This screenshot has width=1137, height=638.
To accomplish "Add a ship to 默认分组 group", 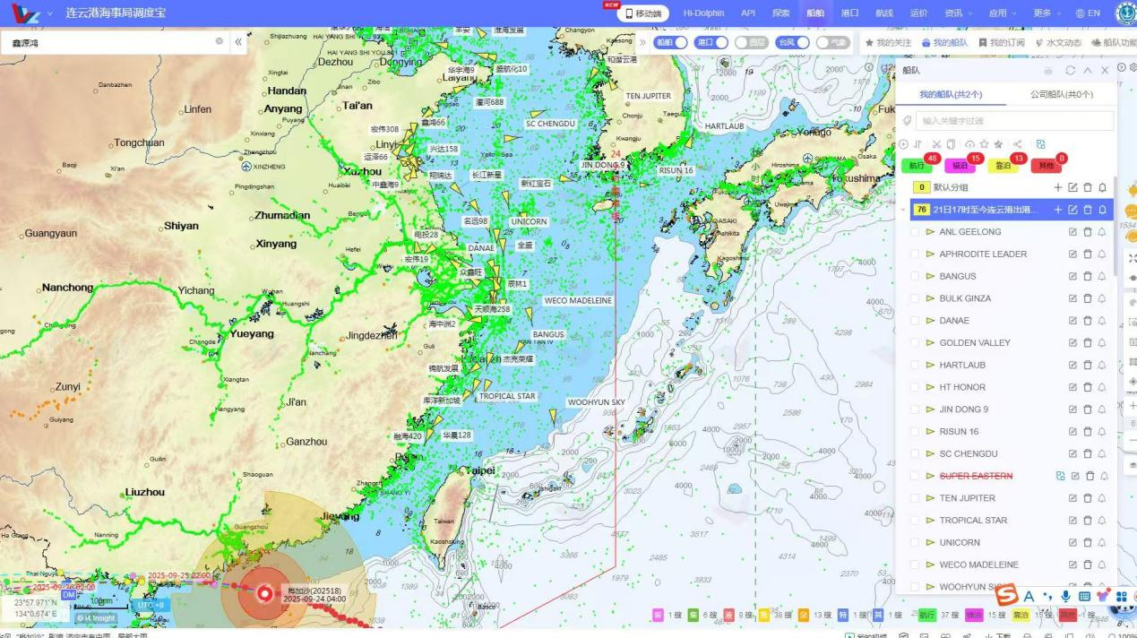I will 1058,187.
